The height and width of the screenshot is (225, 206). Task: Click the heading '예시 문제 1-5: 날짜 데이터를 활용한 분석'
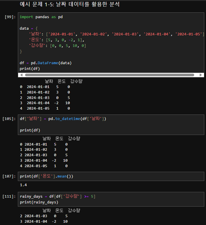70,4
